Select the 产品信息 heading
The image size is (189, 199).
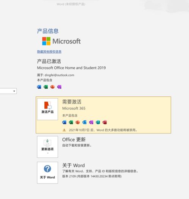pos(48,31)
